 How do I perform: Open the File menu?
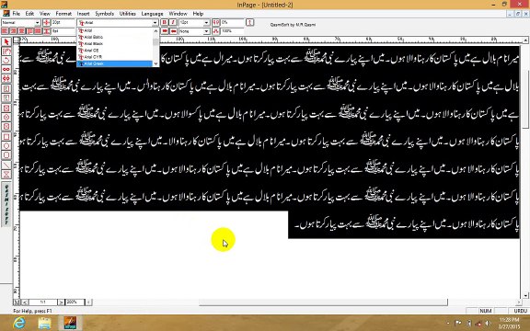click(17, 14)
